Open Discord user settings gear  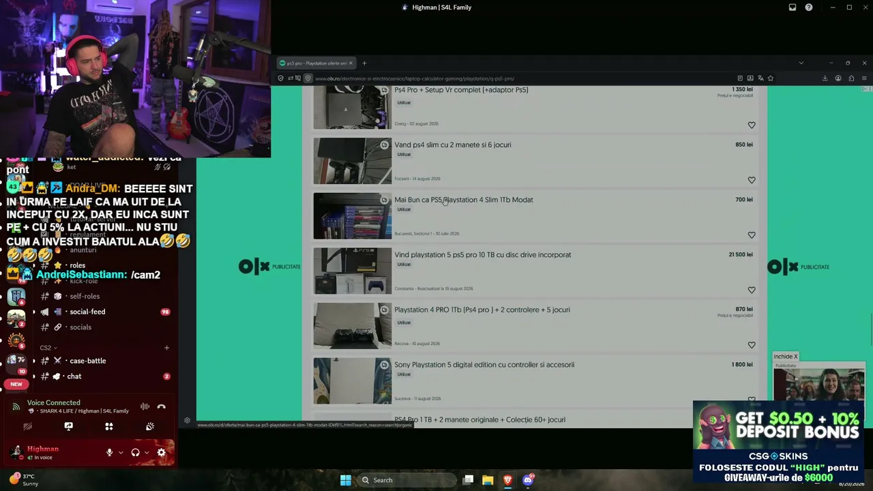pos(162,452)
